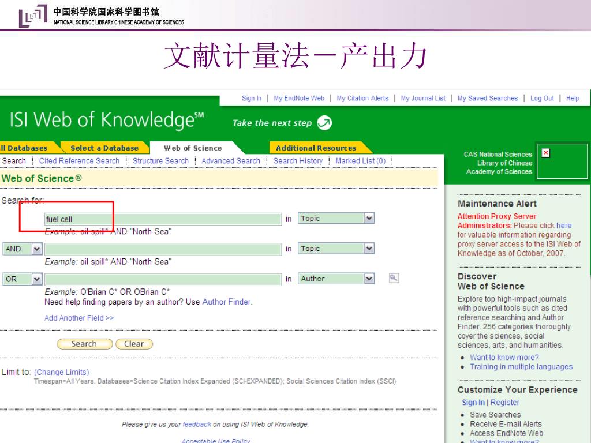Screen dimensions: 591x443
Task: Click the Author search input field
Action: pyautogui.click(x=163, y=280)
